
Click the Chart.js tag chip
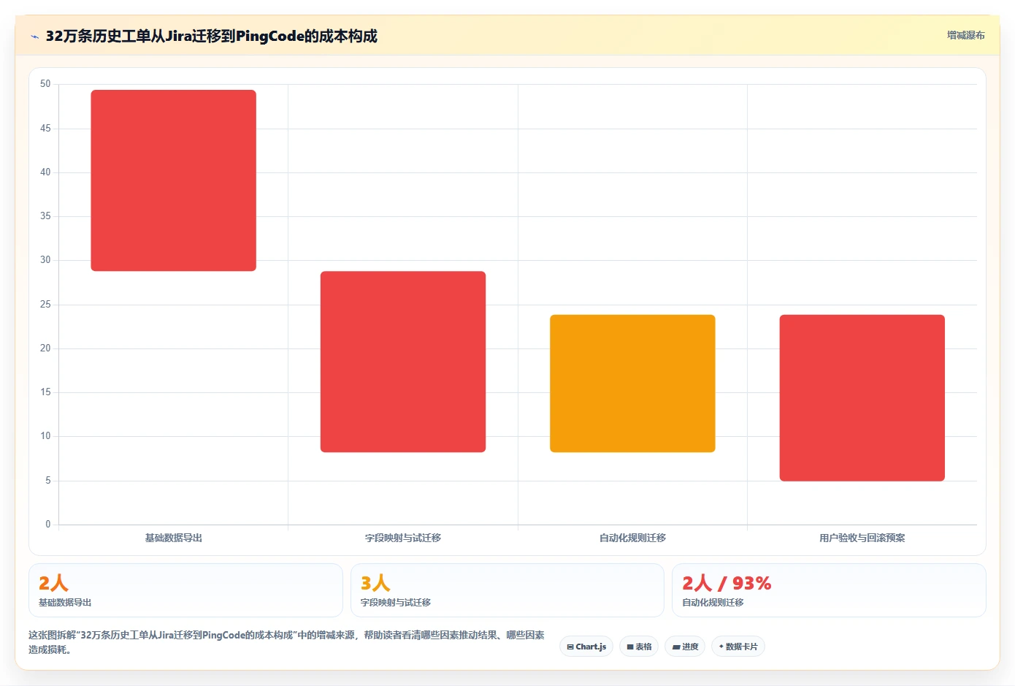point(586,647)
